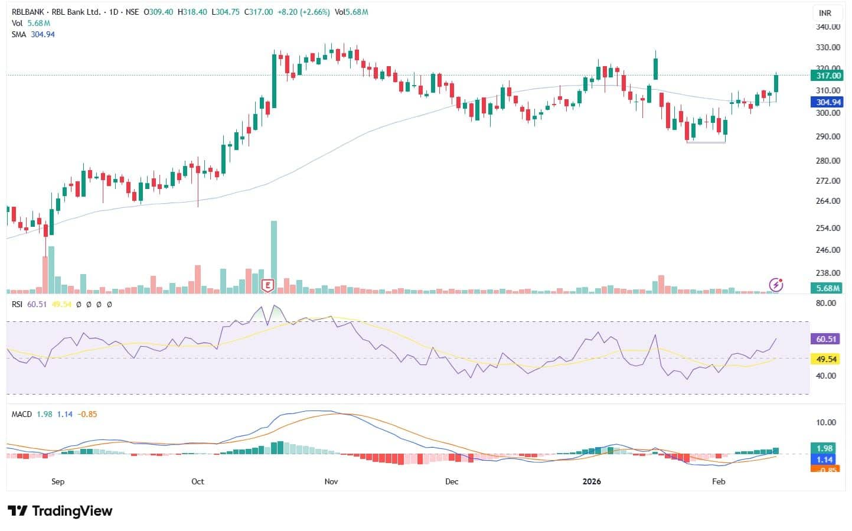Click the SMA legend value 304.94
Image resolution: width=852 pixels, height=531 pixels.
click(43, 34)
